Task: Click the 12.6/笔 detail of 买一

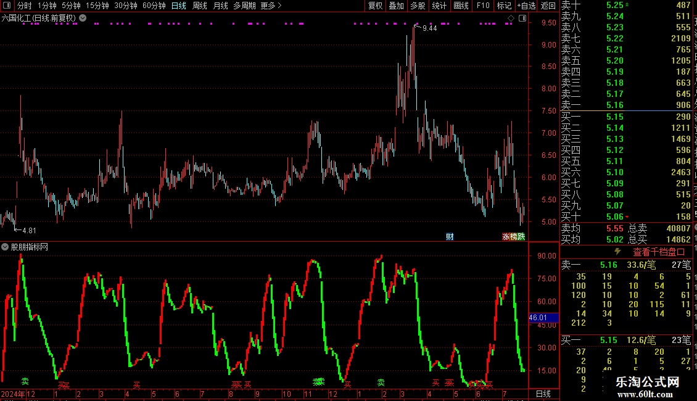Action: point(641,340)
